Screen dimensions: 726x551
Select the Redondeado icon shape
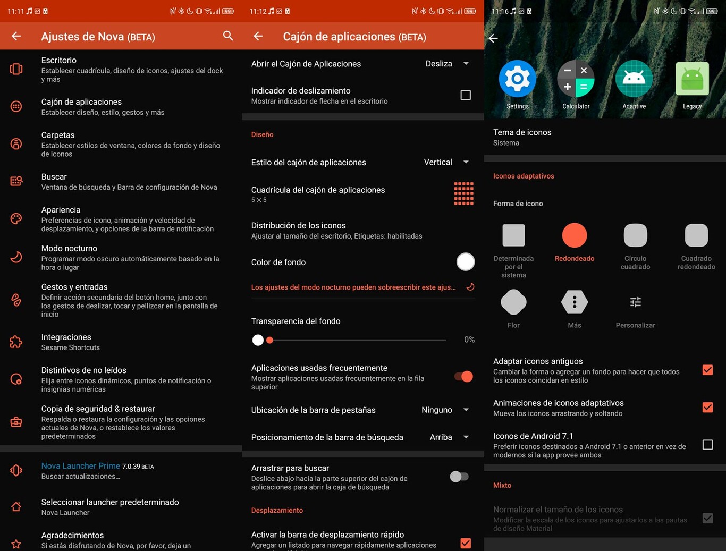coord(574,235)
